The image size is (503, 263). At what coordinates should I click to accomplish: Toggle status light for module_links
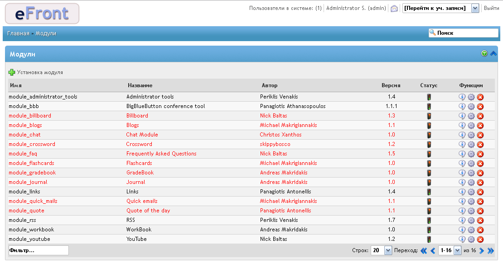(429, 192)
